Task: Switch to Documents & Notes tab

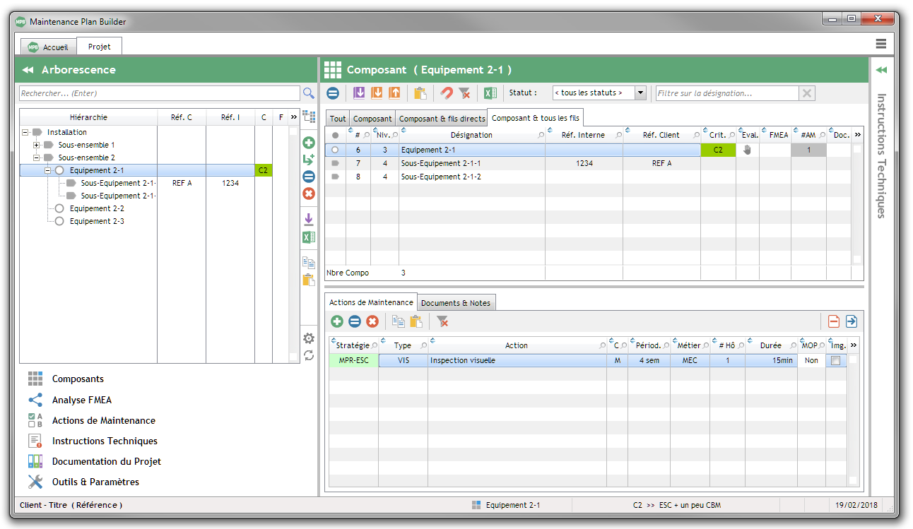Action: pos(456,303)
